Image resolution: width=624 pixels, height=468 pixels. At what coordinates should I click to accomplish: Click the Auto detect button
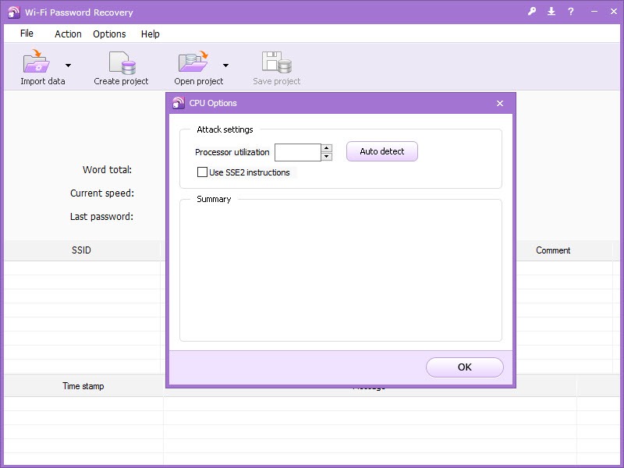tap(382, 151)
